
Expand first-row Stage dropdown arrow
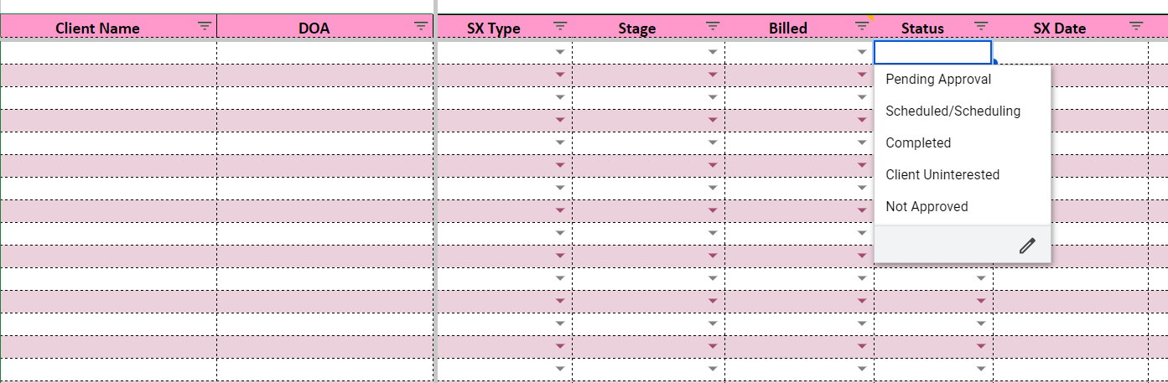coord(713,52)
